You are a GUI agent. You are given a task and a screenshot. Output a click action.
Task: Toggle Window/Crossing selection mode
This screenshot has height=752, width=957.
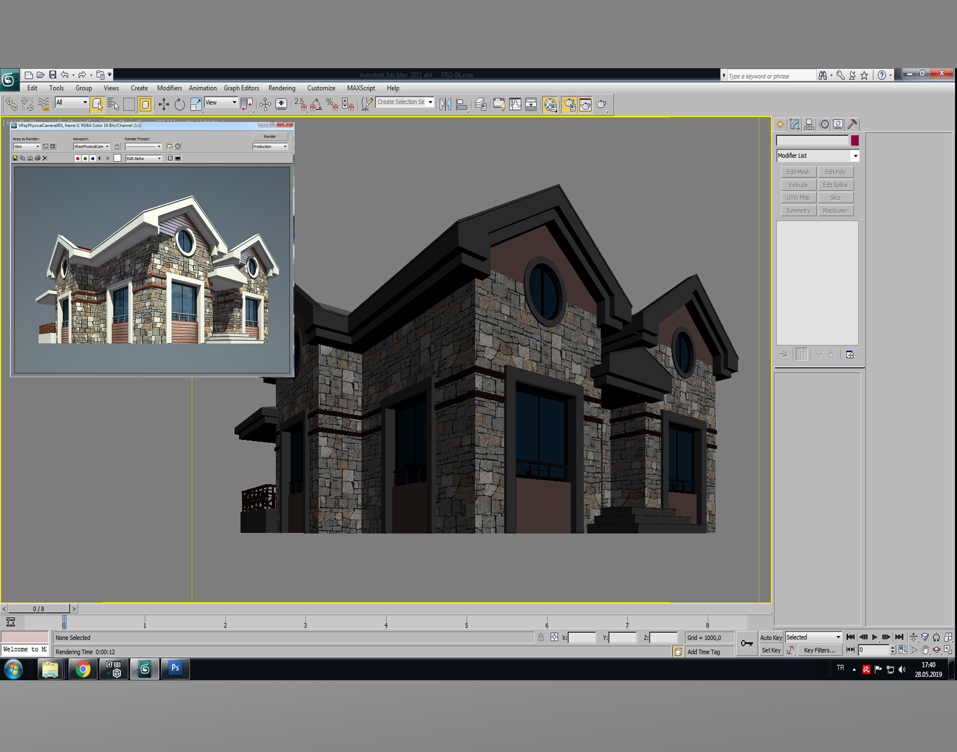[145, 104]
